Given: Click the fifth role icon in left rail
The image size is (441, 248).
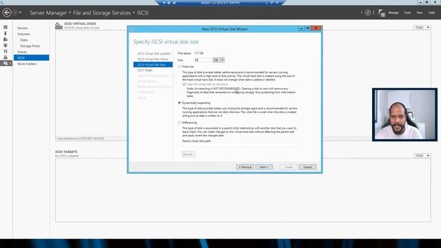Looking at the screenshot, I should (6, 51).
